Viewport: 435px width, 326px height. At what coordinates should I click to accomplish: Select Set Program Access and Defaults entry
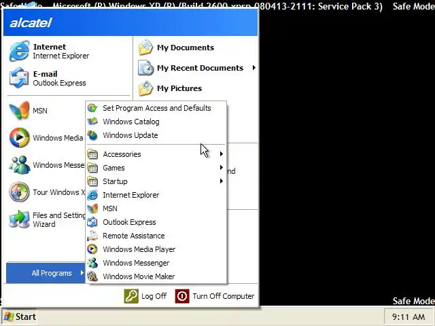pyautogui.click(x=156, y=108)
